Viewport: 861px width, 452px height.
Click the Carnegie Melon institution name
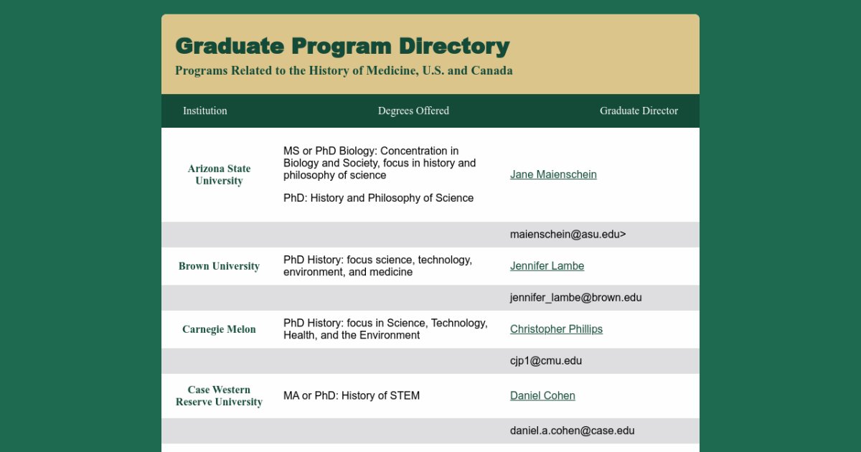[219, 329]
